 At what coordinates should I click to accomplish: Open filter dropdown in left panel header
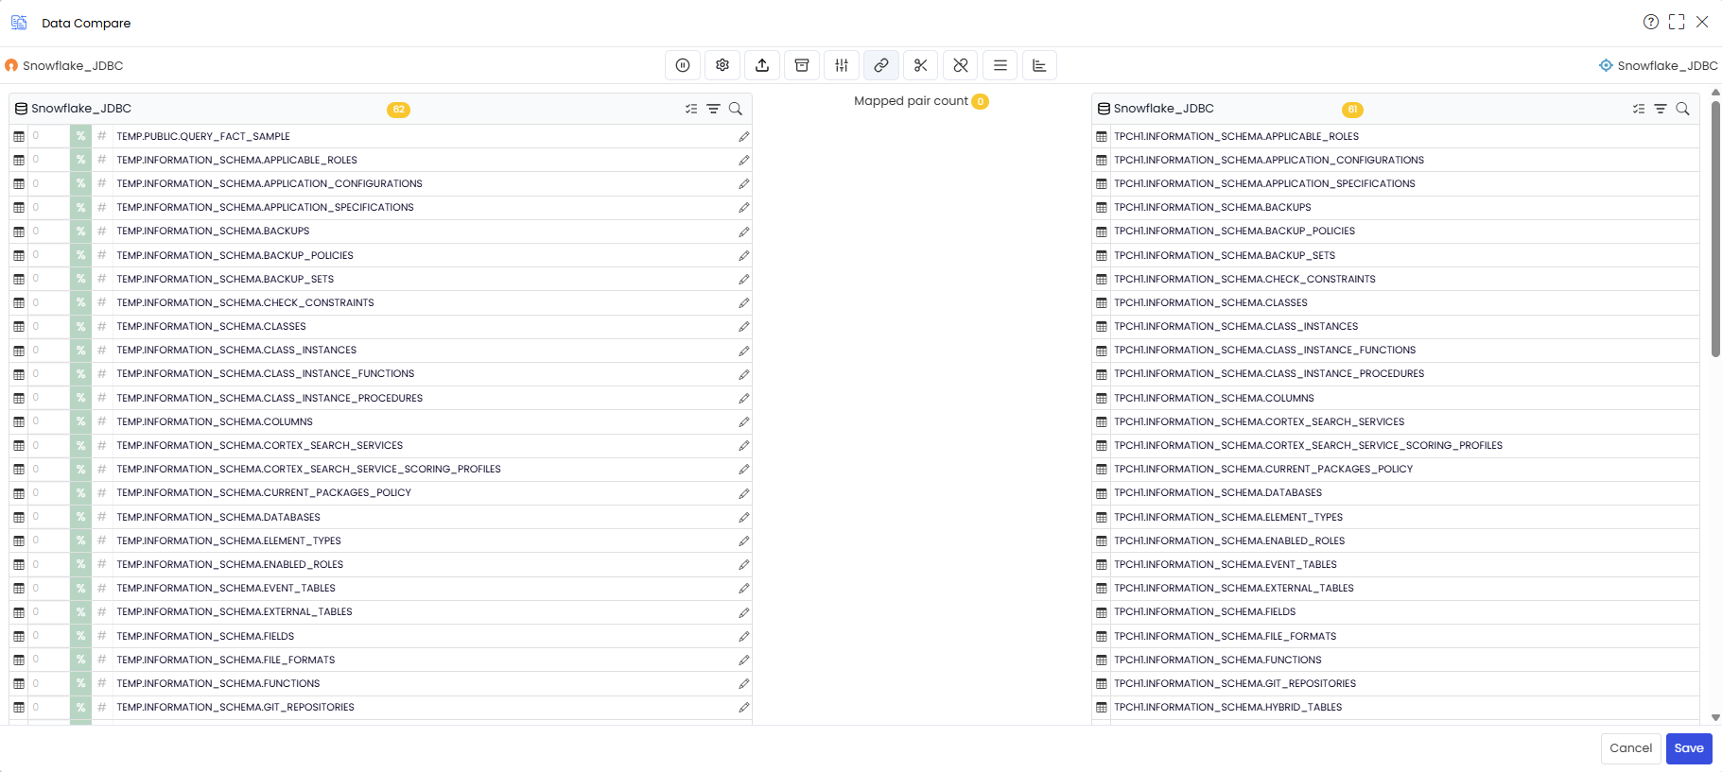click(x=714, y=109)
